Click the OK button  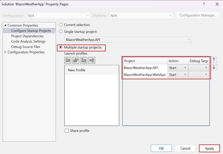click(x=161, y=148)
